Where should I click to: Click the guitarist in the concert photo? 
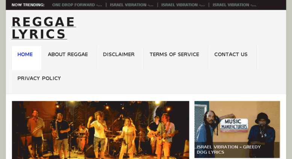click(165, 135)
